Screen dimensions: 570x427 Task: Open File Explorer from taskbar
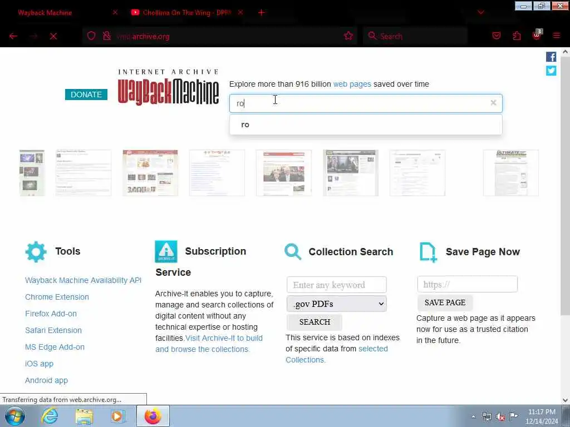click(x=85, y=416)
